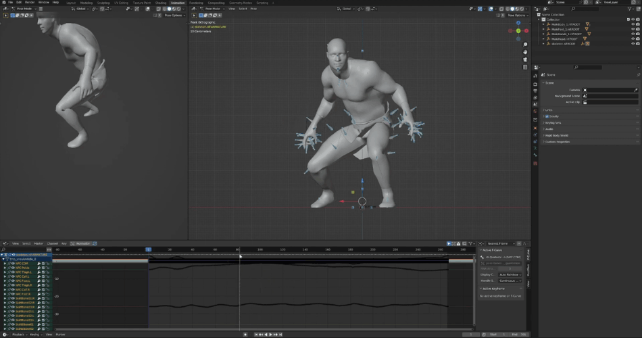This screenshot has width=642, height=338.
Task: Expand the Custom Properties panel
Action: (x=557, y=142)
